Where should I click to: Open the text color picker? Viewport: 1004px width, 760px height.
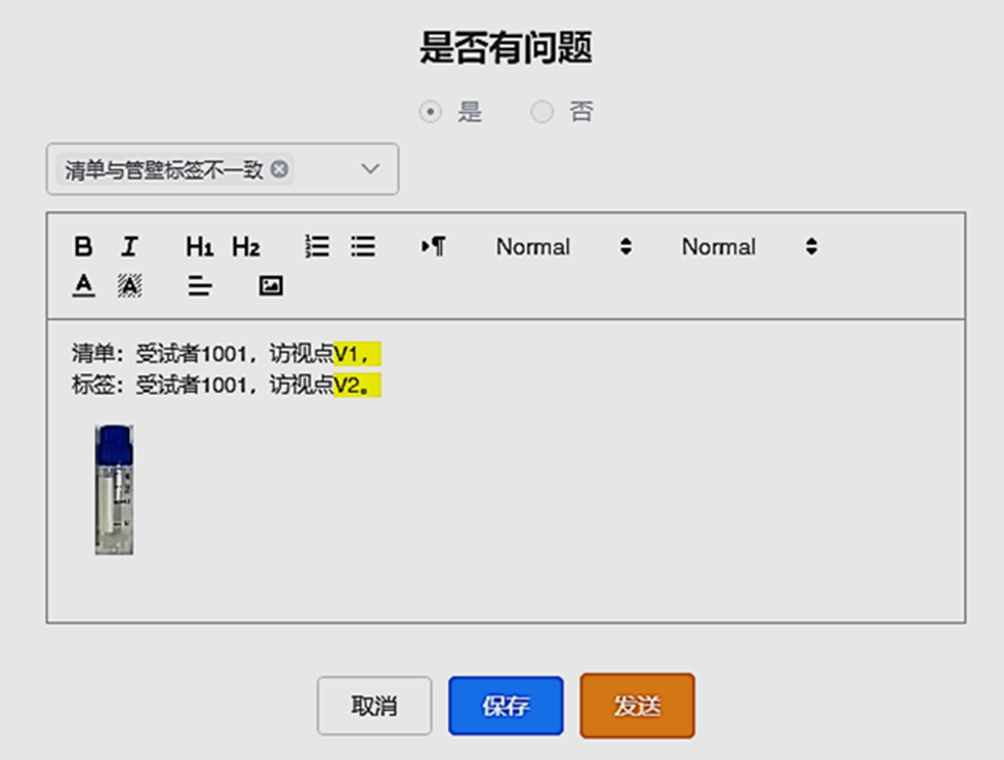(84, 286)
